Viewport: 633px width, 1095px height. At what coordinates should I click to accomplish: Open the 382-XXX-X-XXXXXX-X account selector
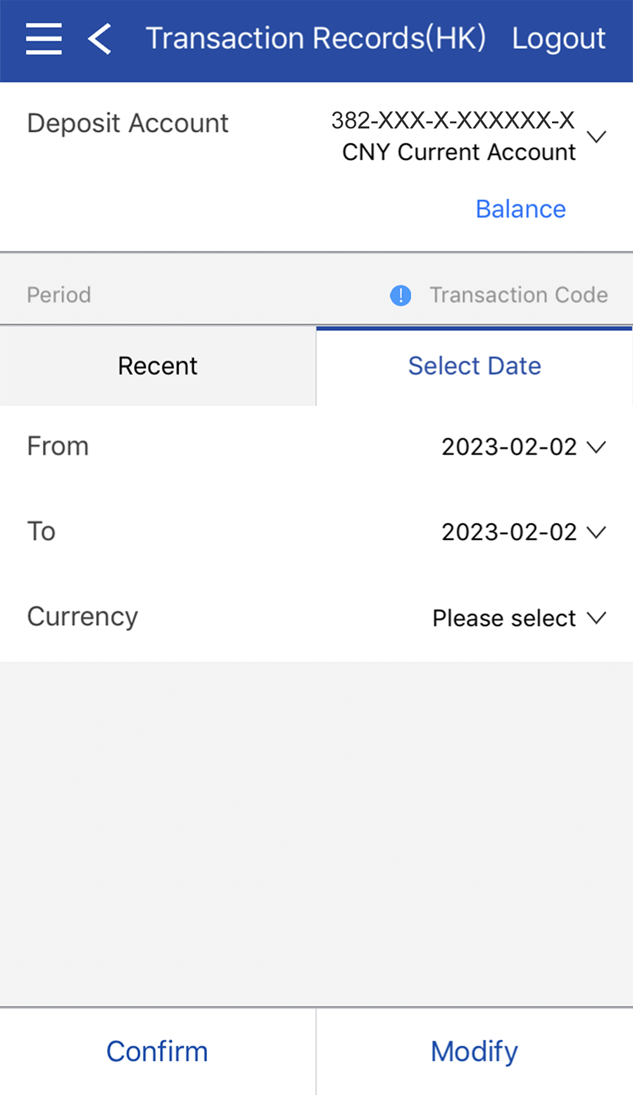(453, 120)
